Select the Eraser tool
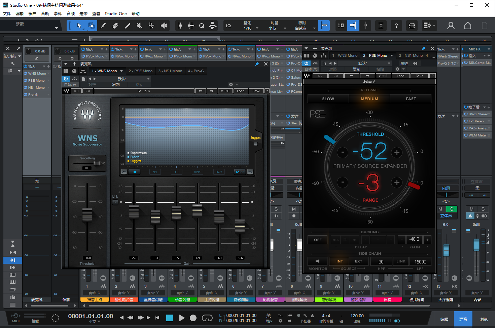 tap(115, 26)
